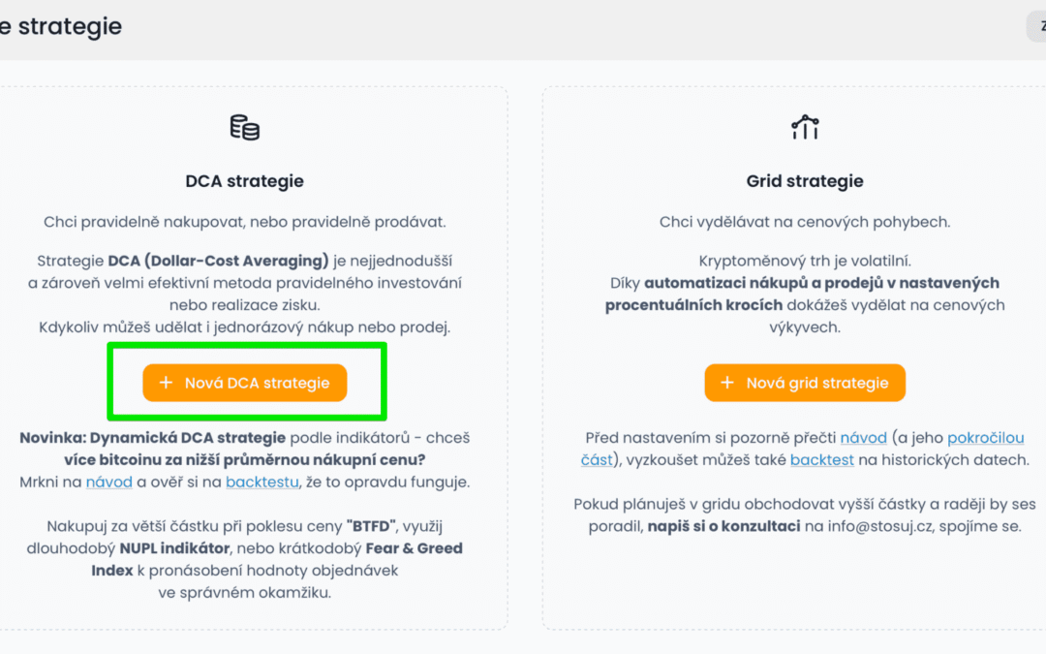Click the DCA strategie heading
The image size is (1046, 654).
coord(244,181)
